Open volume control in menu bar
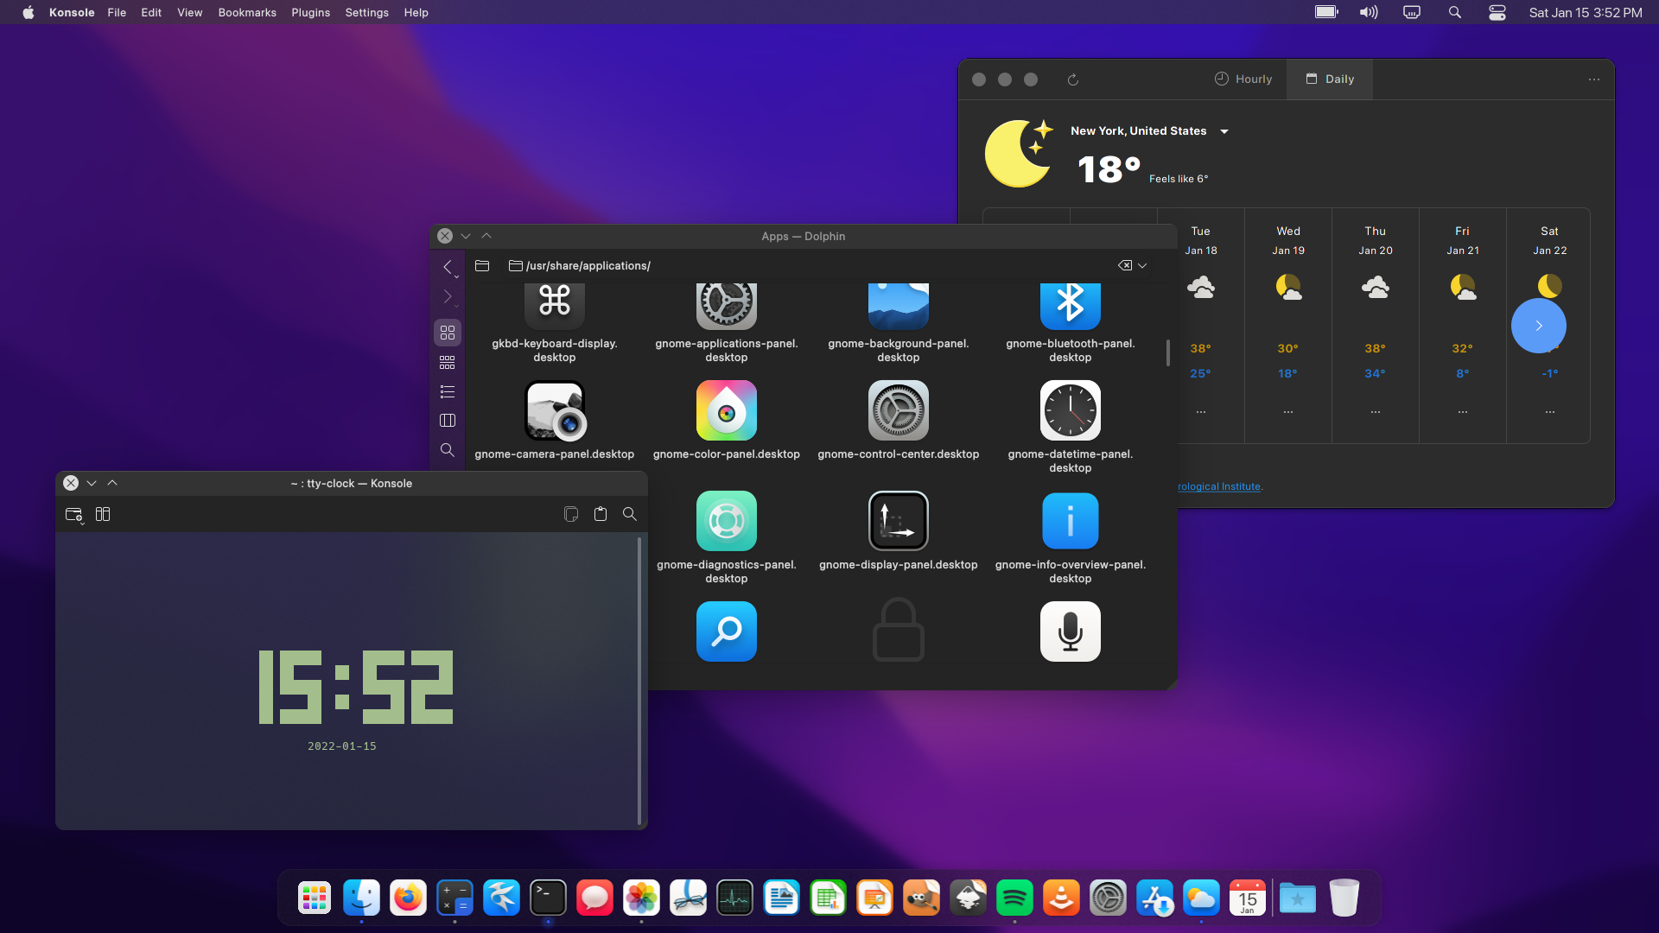 (1369, 13)
